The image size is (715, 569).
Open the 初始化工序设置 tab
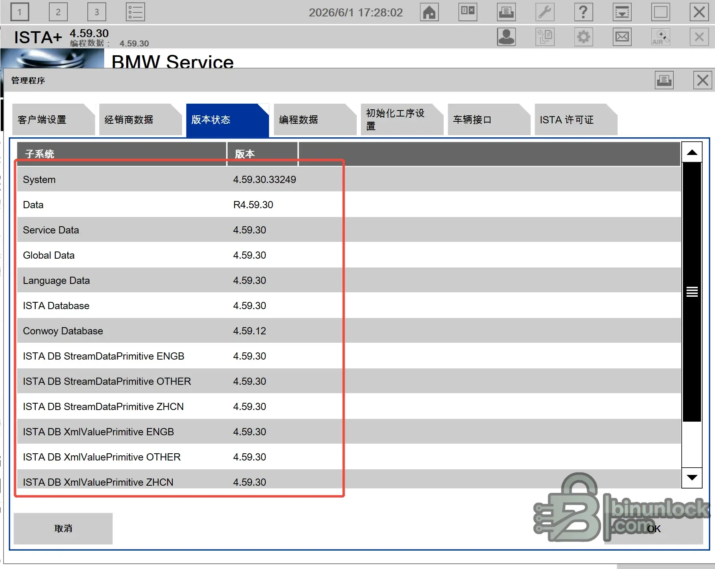pos(402,120)
